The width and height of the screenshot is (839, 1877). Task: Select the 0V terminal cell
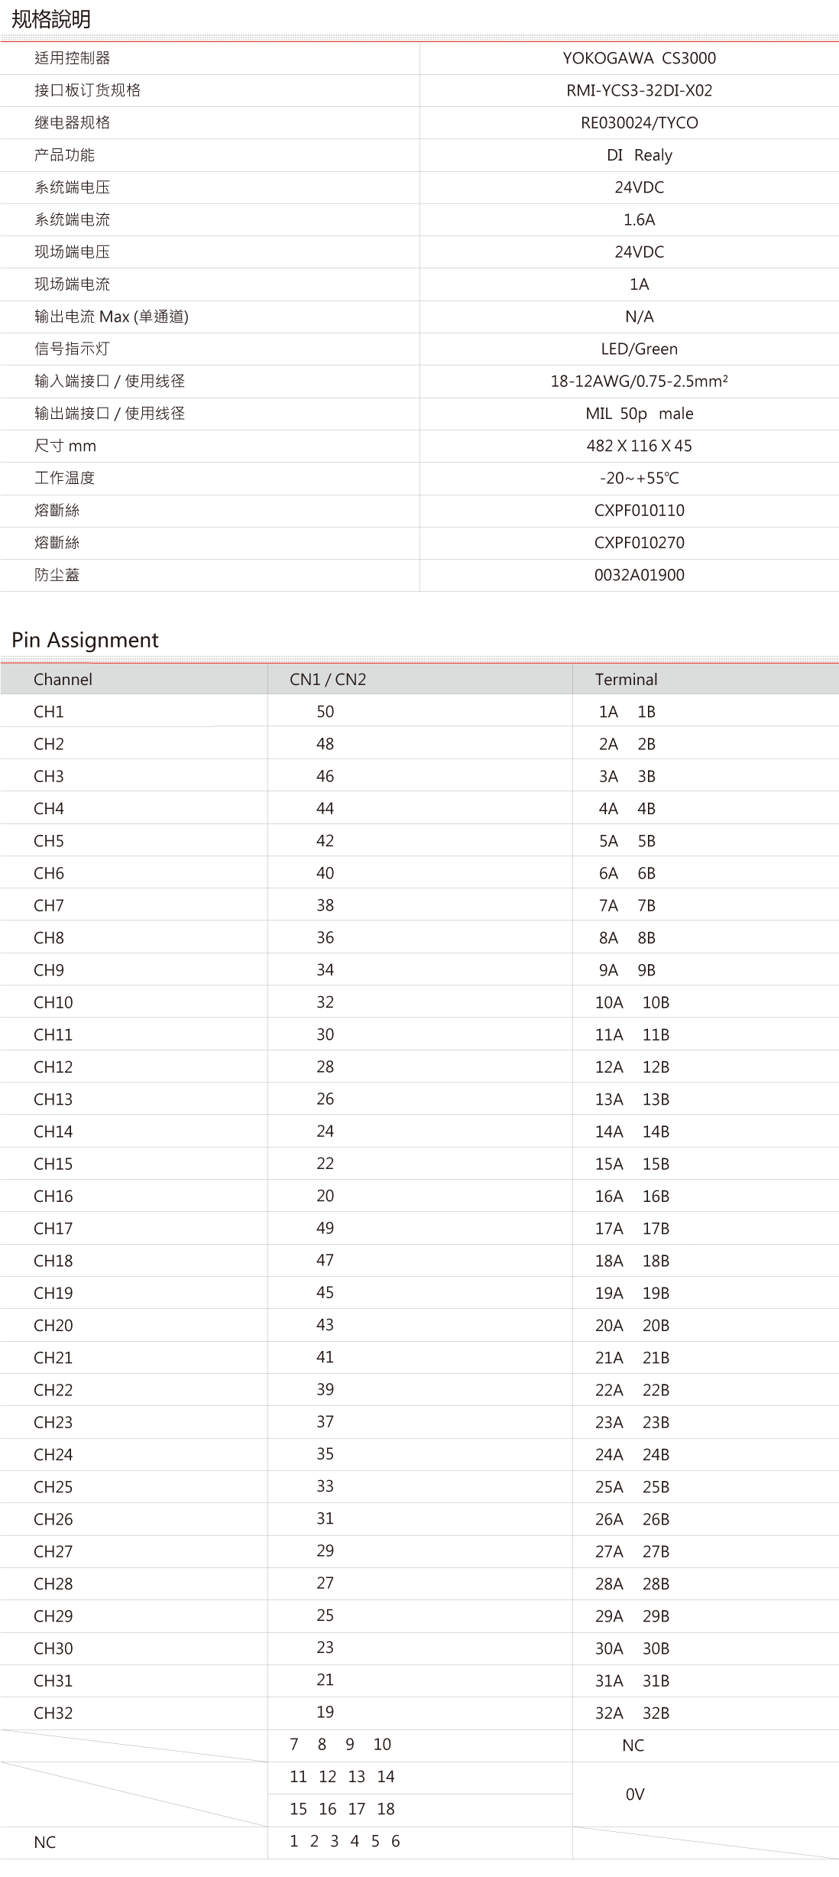tap(635, 1794)
